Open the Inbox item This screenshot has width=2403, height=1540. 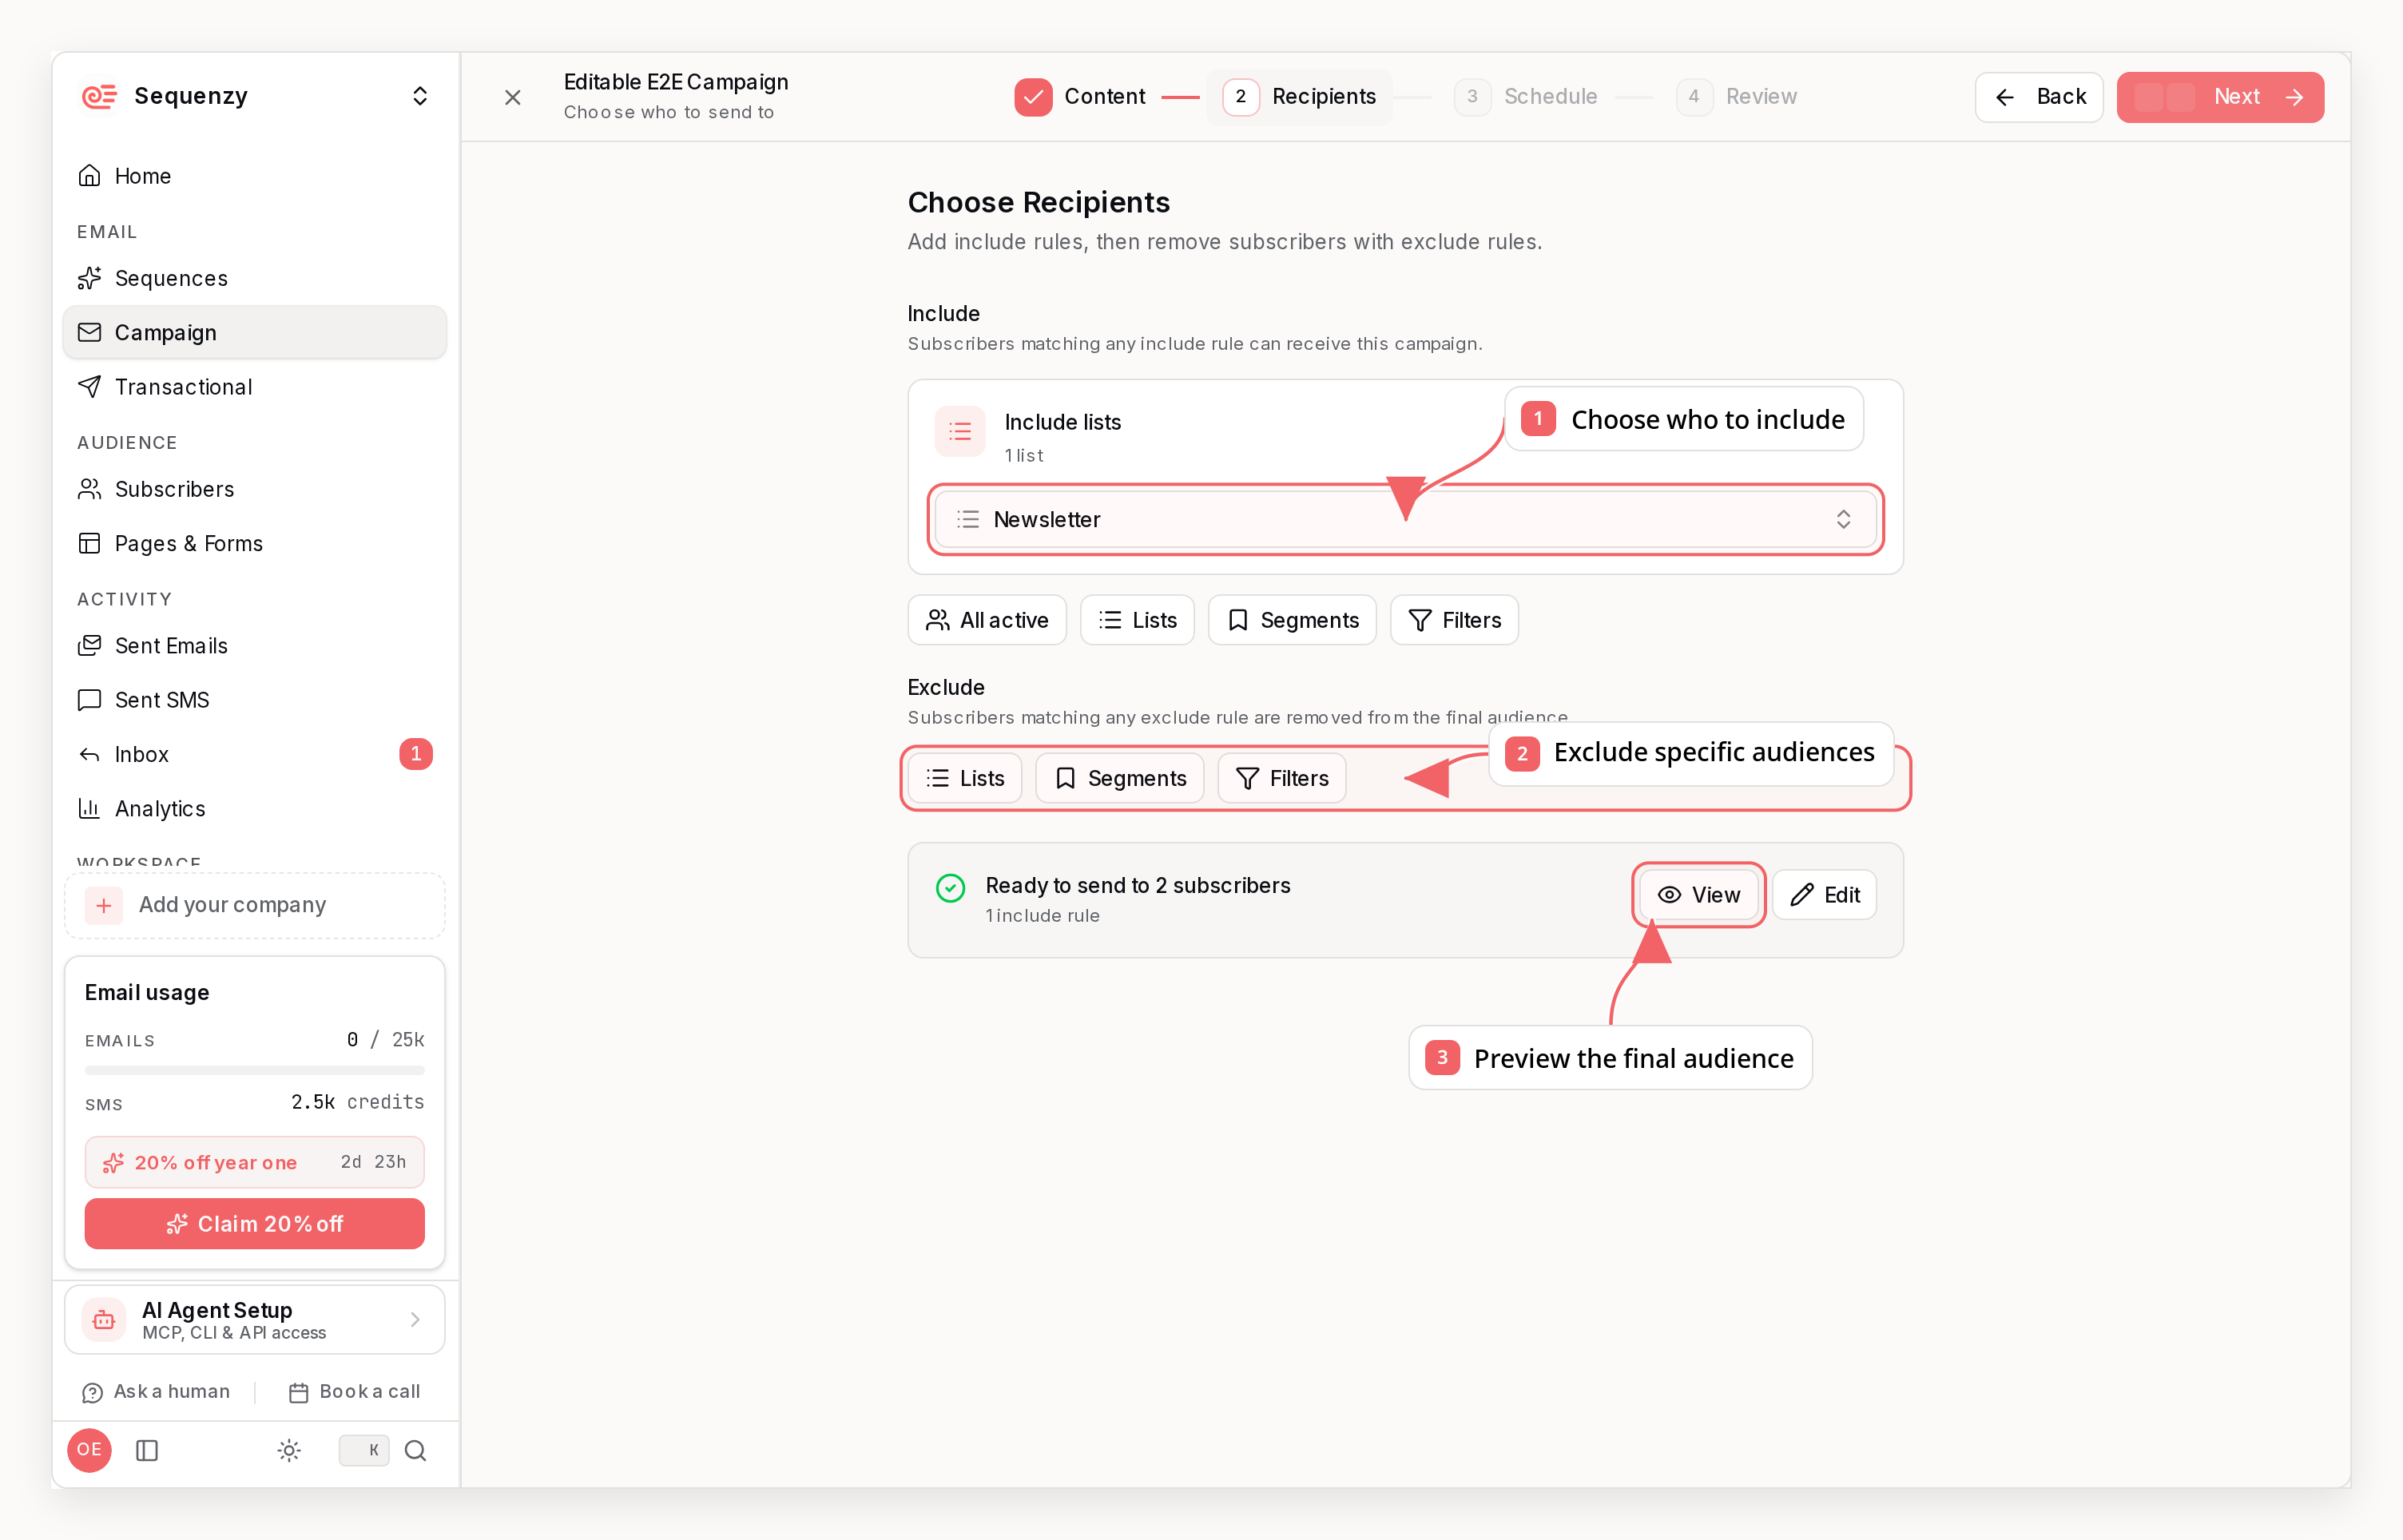pos(254,754)
